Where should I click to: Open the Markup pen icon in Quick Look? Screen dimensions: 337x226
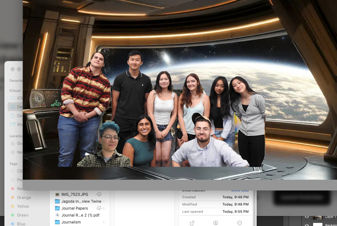pos(216,223)
